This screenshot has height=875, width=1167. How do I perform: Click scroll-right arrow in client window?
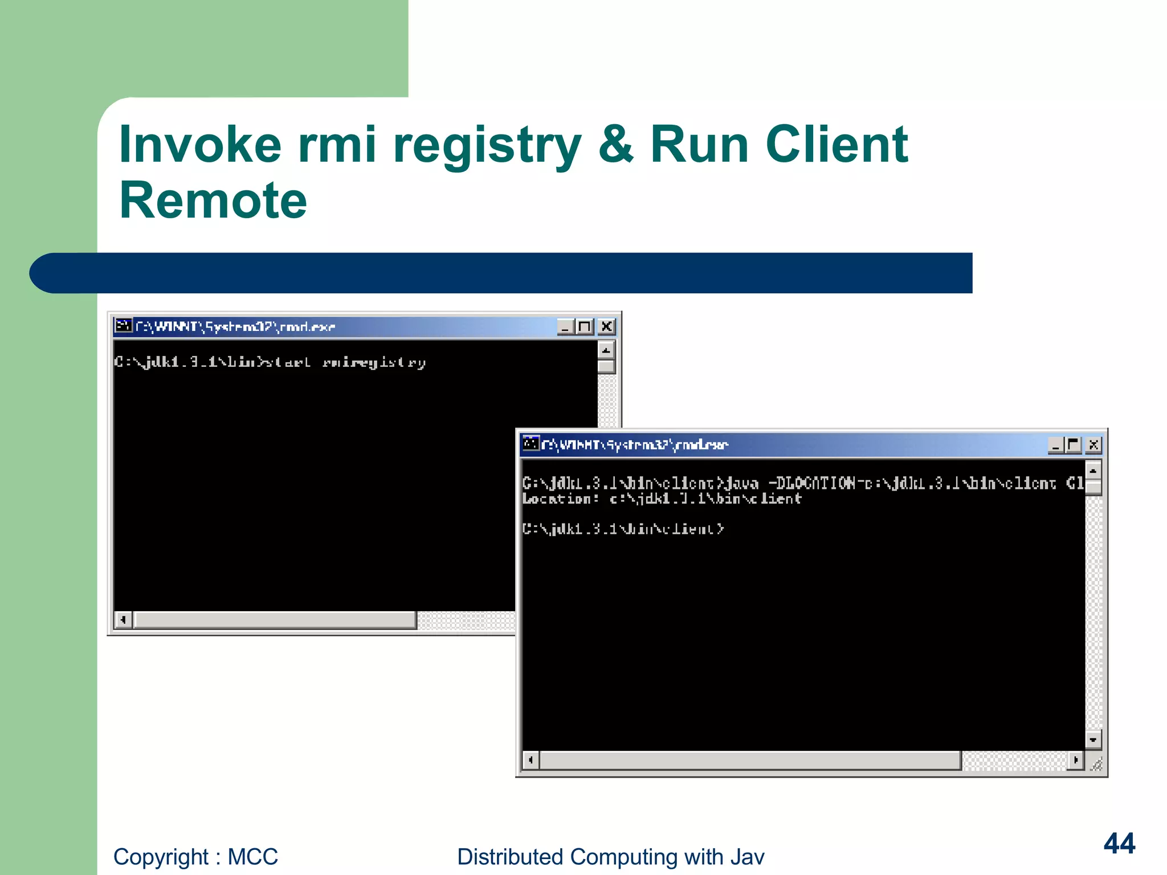[1075, 760]
